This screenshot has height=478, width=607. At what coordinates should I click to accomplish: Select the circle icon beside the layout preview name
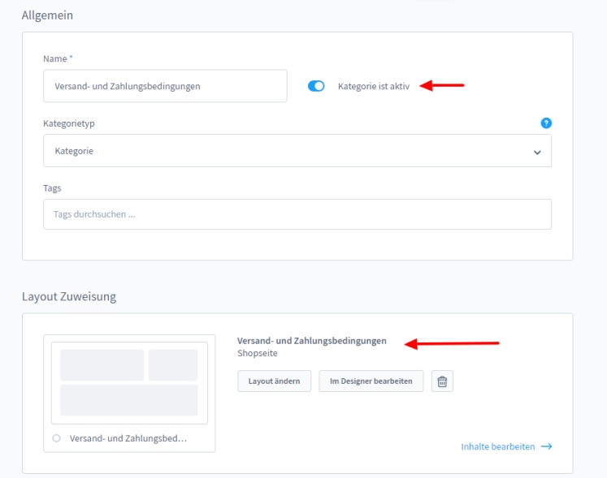click(x=56, y=438)
